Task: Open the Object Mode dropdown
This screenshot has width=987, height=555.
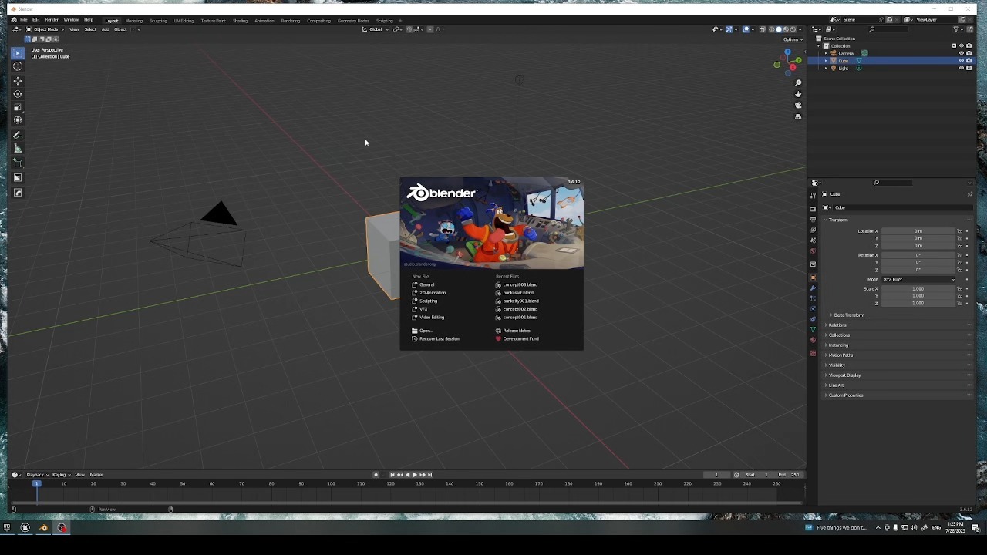Action: click(44, 29)
